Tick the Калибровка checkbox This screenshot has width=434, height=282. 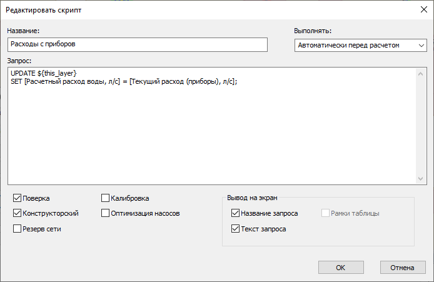[106, 198]
